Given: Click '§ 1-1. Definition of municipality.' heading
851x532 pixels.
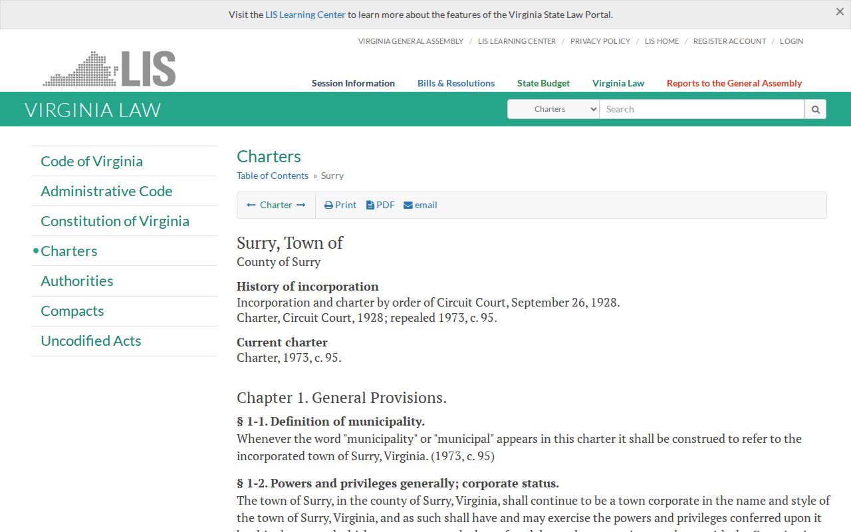Looking at the screenshot, I should (330, 422).
